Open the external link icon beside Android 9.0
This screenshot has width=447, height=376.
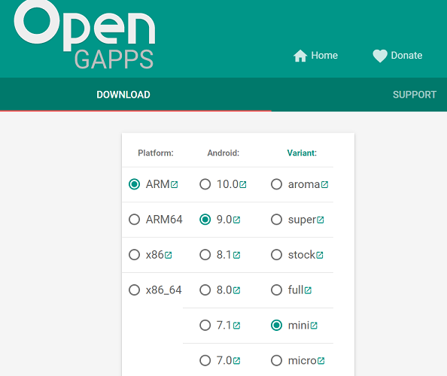tap(236, 220)
